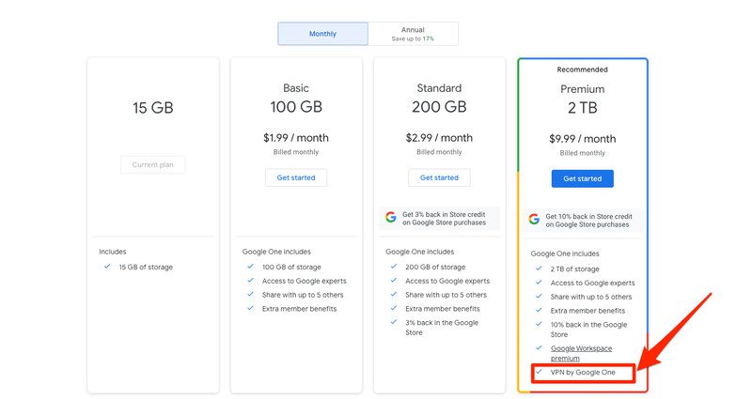The height and width of the screenshot is (399, 752).
Task: Click '100 GB of storage' feature text
Action: [x=291, y=268]
